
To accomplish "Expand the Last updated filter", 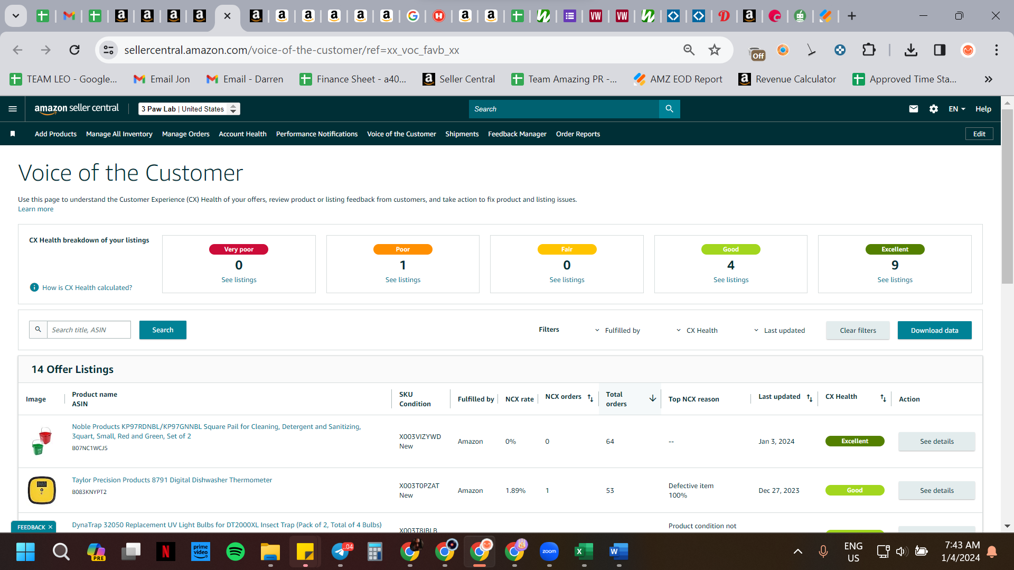I will [x=779, y=330].
